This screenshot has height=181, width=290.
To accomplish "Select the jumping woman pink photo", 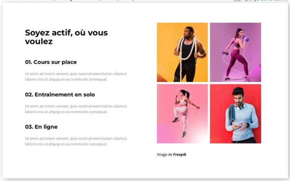I will 182,113.
